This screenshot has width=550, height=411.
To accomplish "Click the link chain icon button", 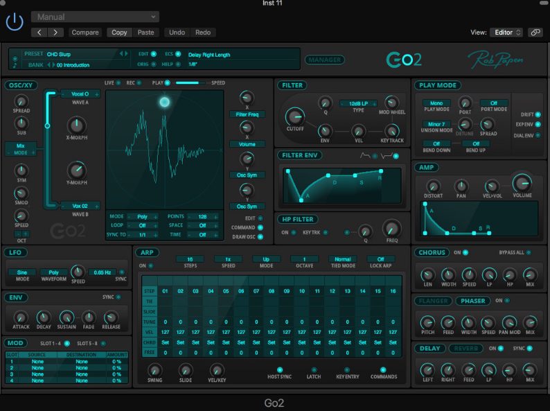I will click(x=535, y=33).
